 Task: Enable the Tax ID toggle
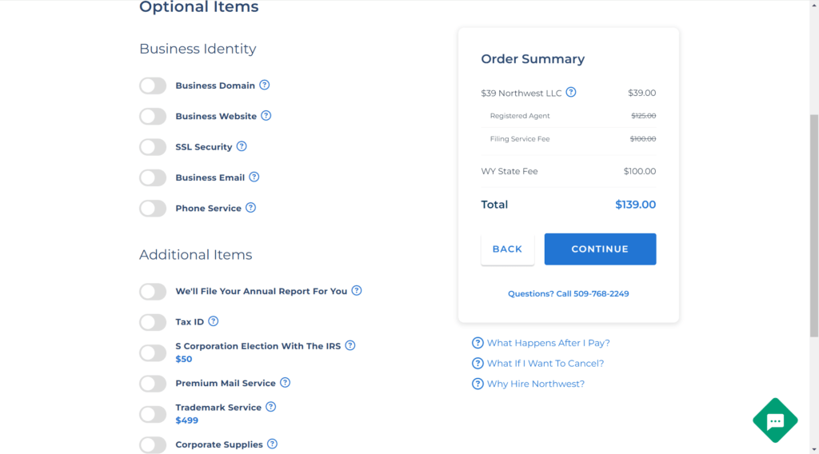pyautogui.click(x=153, y=322)
